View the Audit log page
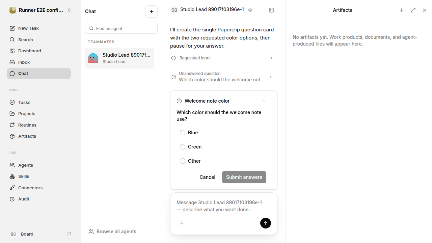Screen dimensions: 432x243 tap(39, 199)
